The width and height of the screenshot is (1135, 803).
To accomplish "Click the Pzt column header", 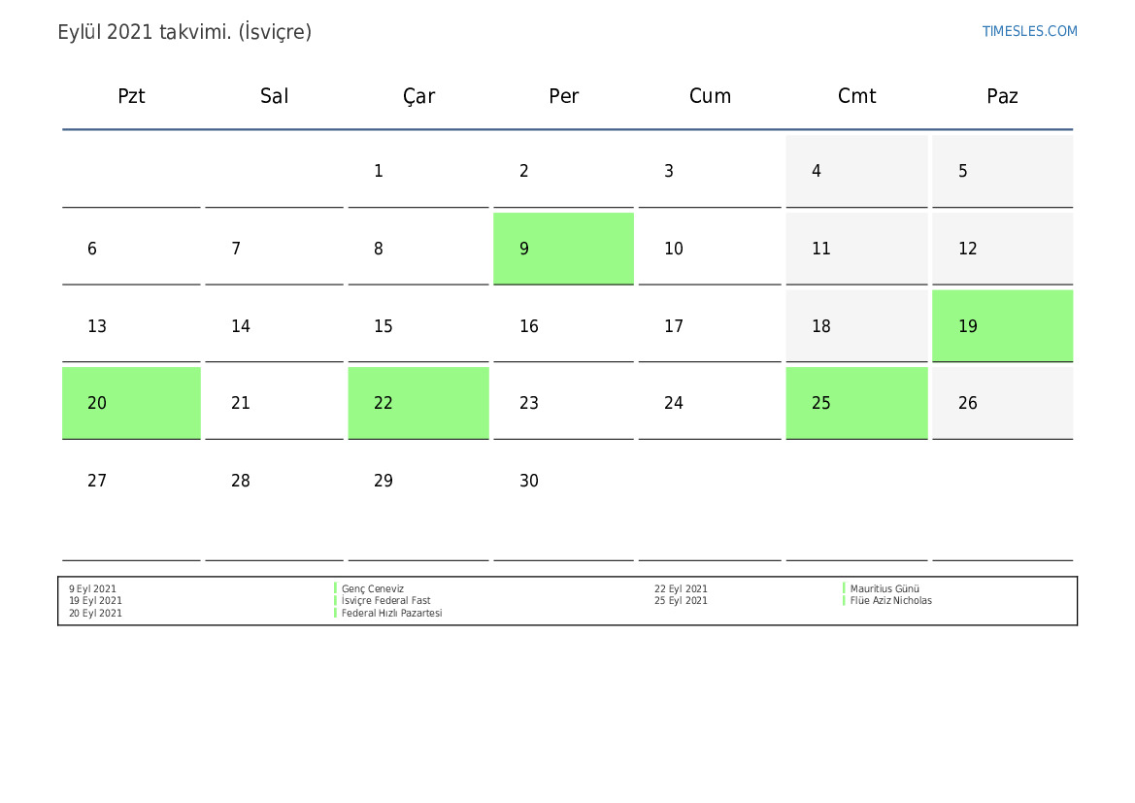I will 131,96.
